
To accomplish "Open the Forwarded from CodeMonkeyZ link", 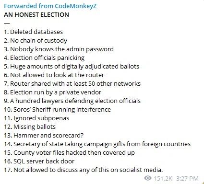I will [x=50, y=6].
